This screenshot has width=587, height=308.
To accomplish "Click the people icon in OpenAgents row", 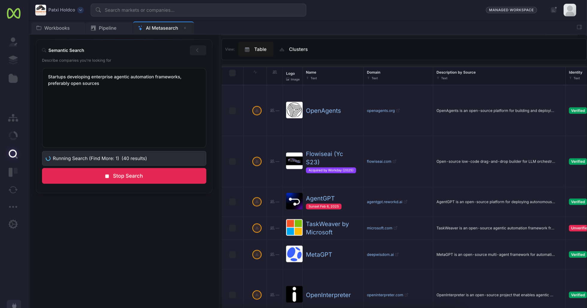I will pyautogui.click(x=272, y=110).
